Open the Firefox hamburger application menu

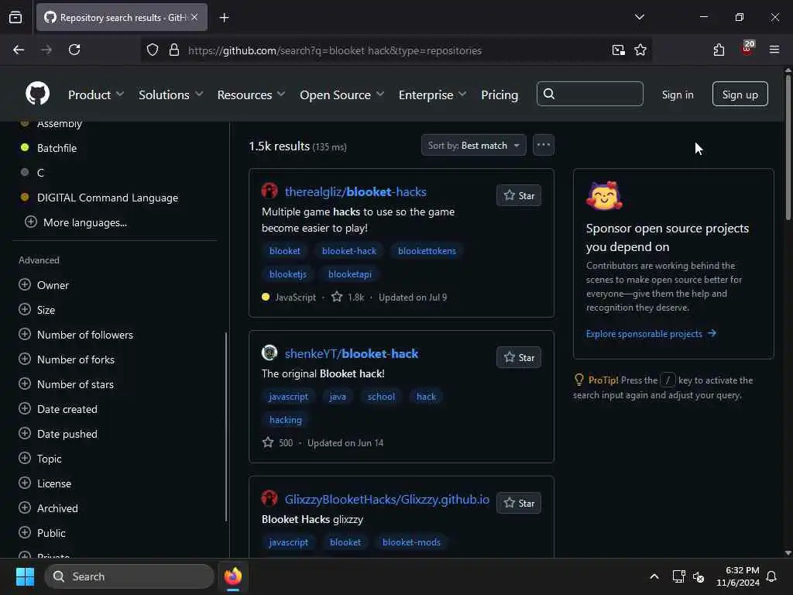(x=774, y=50)
